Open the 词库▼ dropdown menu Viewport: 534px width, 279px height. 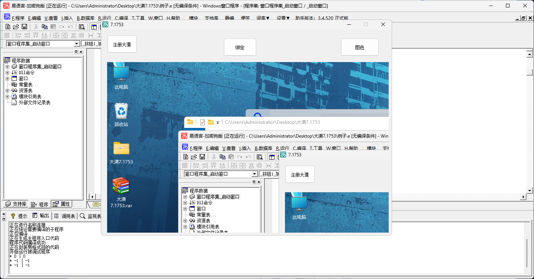point(263,18)
